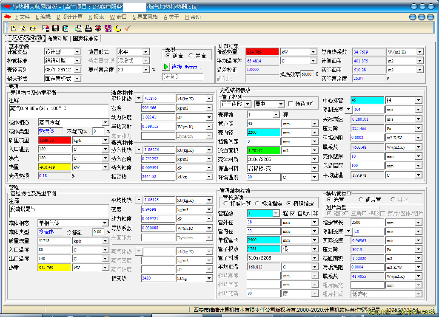Click the yellow crescent moon toolbar icon
Image resolution: width=439 pixels, height=319 pixels.
click(118, 28)
